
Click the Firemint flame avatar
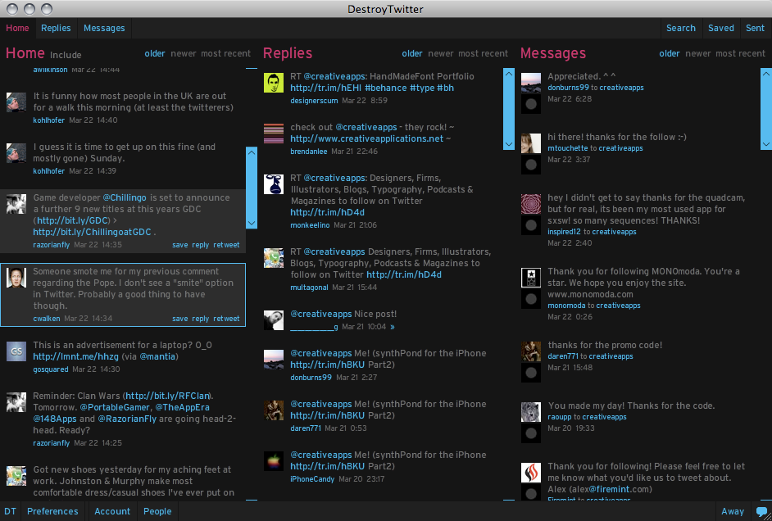point(531,473)
